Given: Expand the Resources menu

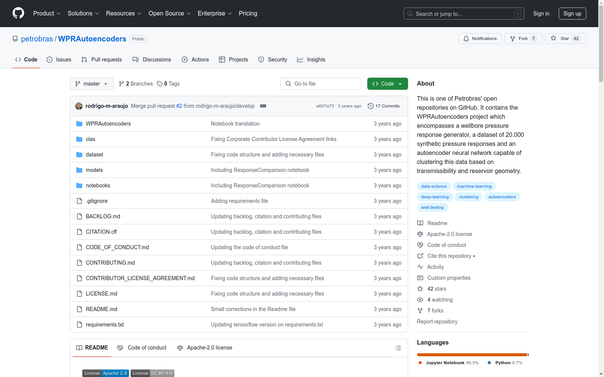Looking at the screenshot, I should coord(123,13).
